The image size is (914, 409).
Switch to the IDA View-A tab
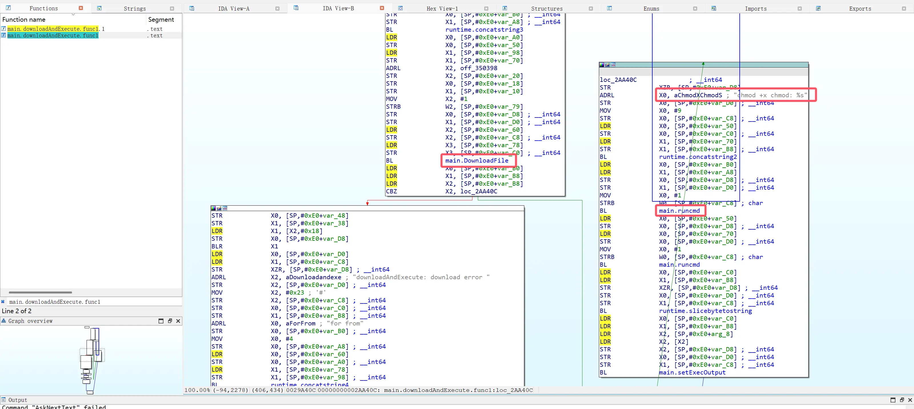click(233, 9)
